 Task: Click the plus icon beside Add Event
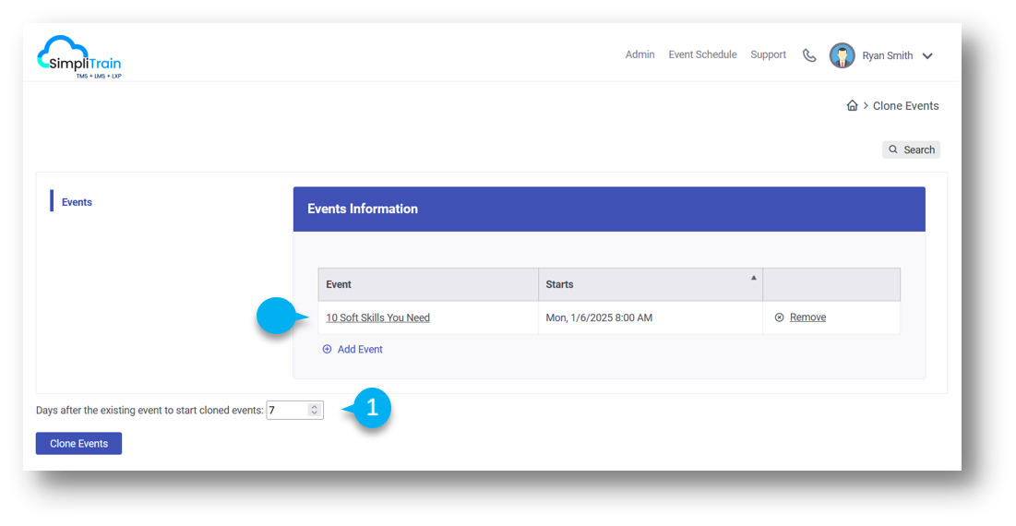click(327, 350)
